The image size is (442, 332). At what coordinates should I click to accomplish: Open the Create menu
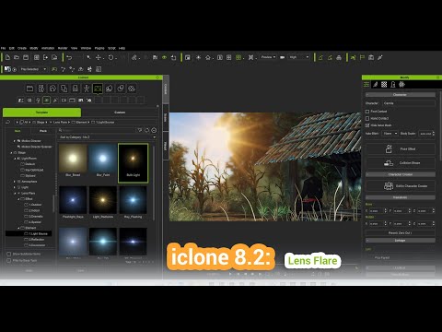point(22,48)
